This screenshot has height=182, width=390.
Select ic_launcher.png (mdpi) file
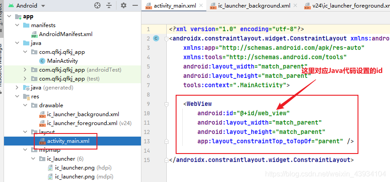pos(84,177)
